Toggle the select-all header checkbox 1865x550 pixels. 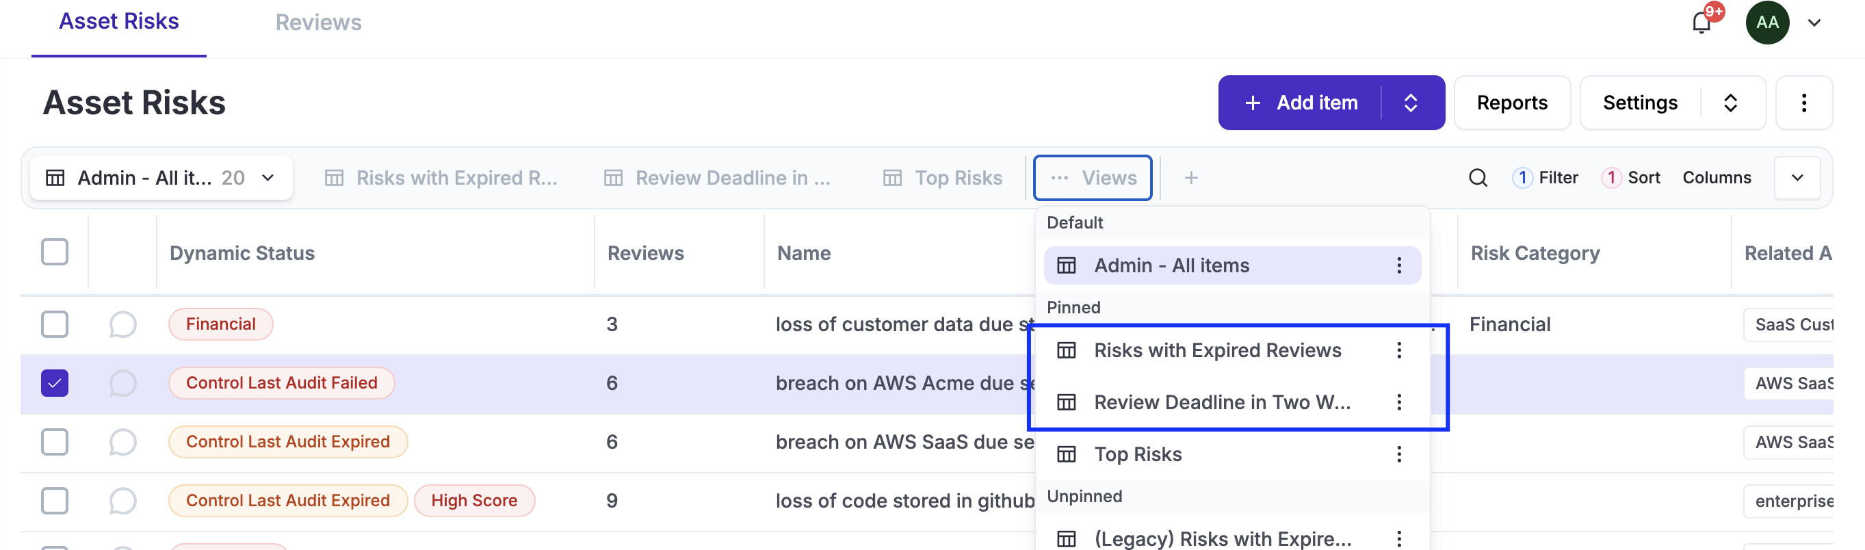tap(55, 252)
